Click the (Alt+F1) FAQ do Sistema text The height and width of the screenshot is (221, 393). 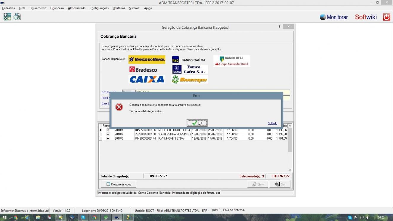pyautogui.click(x=228, y=210)
